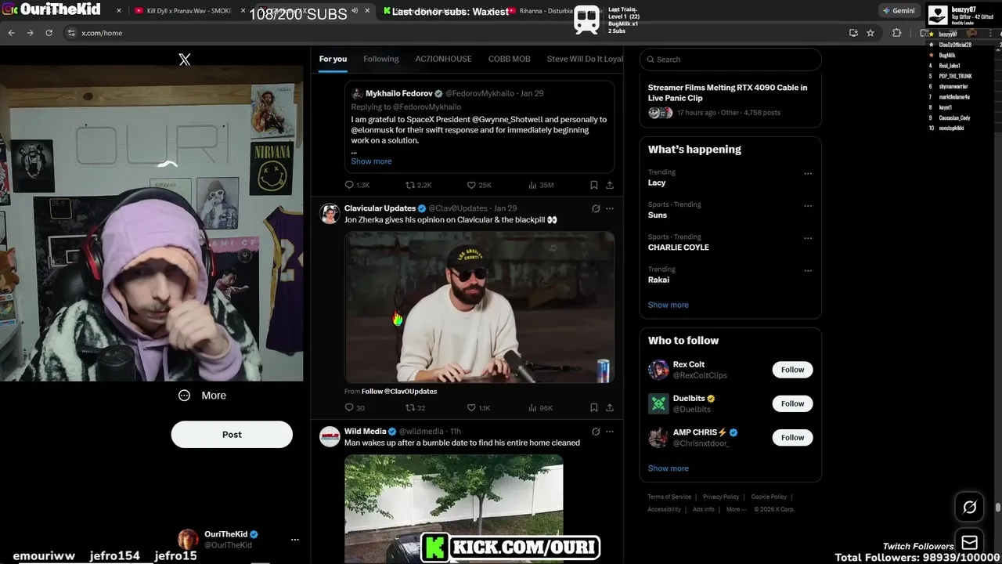Select the For you tab
Viewport: 1002px width, 564px height.
(x=333, y=59)
